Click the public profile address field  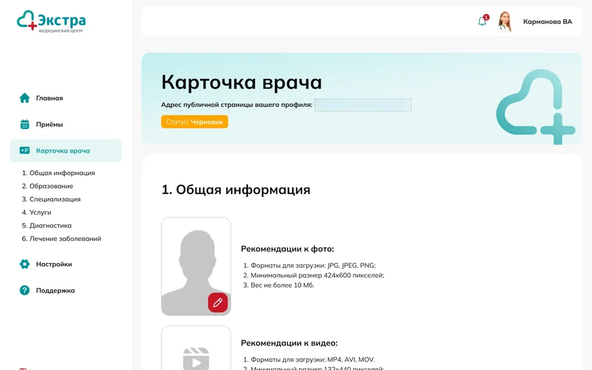(x=363, y=105)
